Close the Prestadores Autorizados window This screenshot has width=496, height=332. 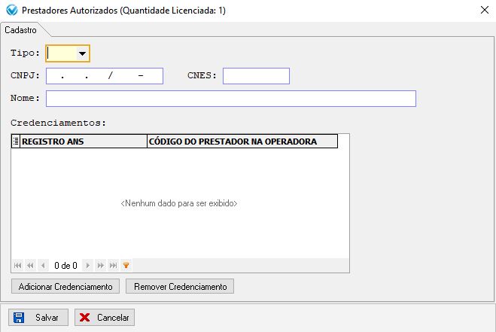tap(482, 11)
